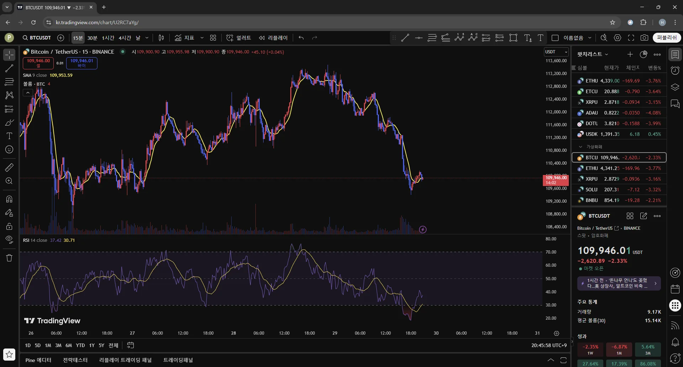Open the emoji icons tool

tap(9, 150)
